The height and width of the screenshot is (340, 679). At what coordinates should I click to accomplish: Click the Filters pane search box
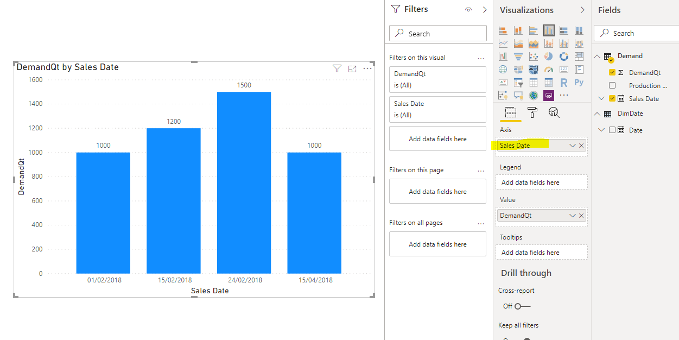(x=438, y=33)
